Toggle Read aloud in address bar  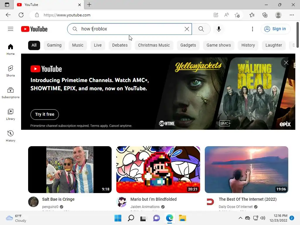coord(226,15)
